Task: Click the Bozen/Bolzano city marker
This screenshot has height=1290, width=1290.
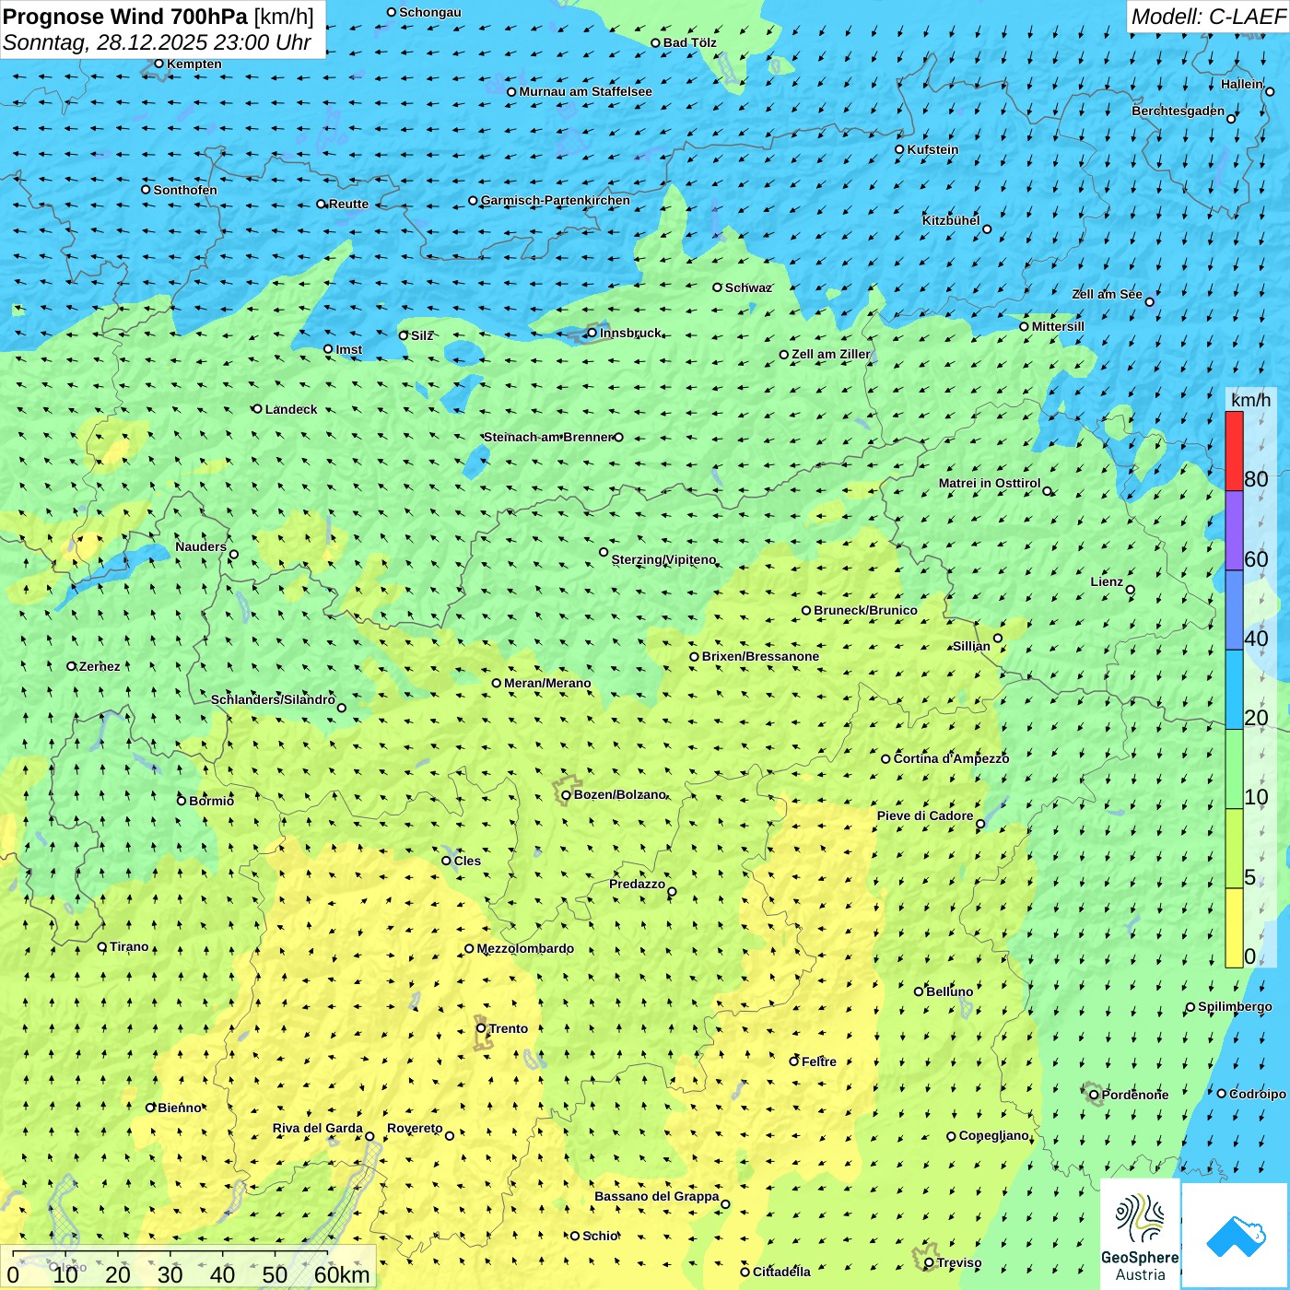Action: pos(566,794)
